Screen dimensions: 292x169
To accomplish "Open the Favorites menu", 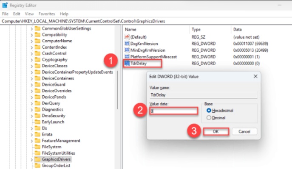I will pyautogui.click(x=47, y=14).
